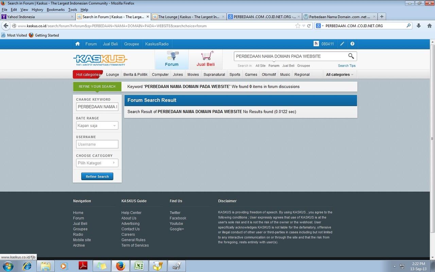Go back with Firefox's back arrow

tap(5, 26)
